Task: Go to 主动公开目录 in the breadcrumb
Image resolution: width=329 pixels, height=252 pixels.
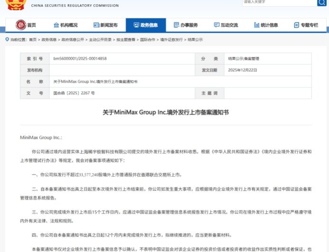Action: (100, 40)
